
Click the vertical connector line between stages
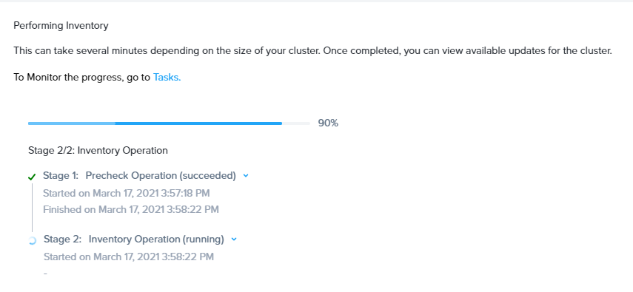coord(33,207)
